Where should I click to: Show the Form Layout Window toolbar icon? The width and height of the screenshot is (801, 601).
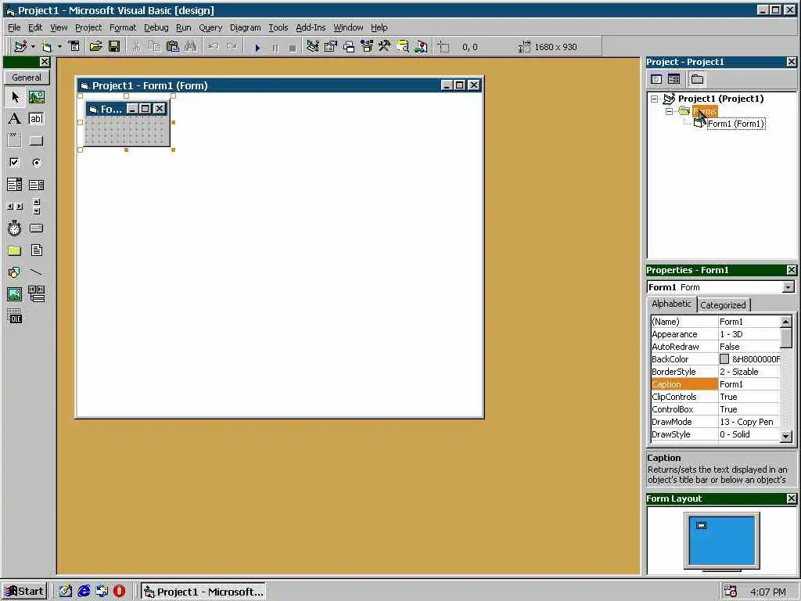(x=349, y=46)
